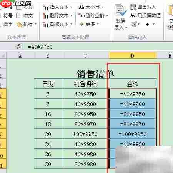Viewport: 173px width, 173px height.
Task: Click the date cell containing 20
Action: coord(48,134)
